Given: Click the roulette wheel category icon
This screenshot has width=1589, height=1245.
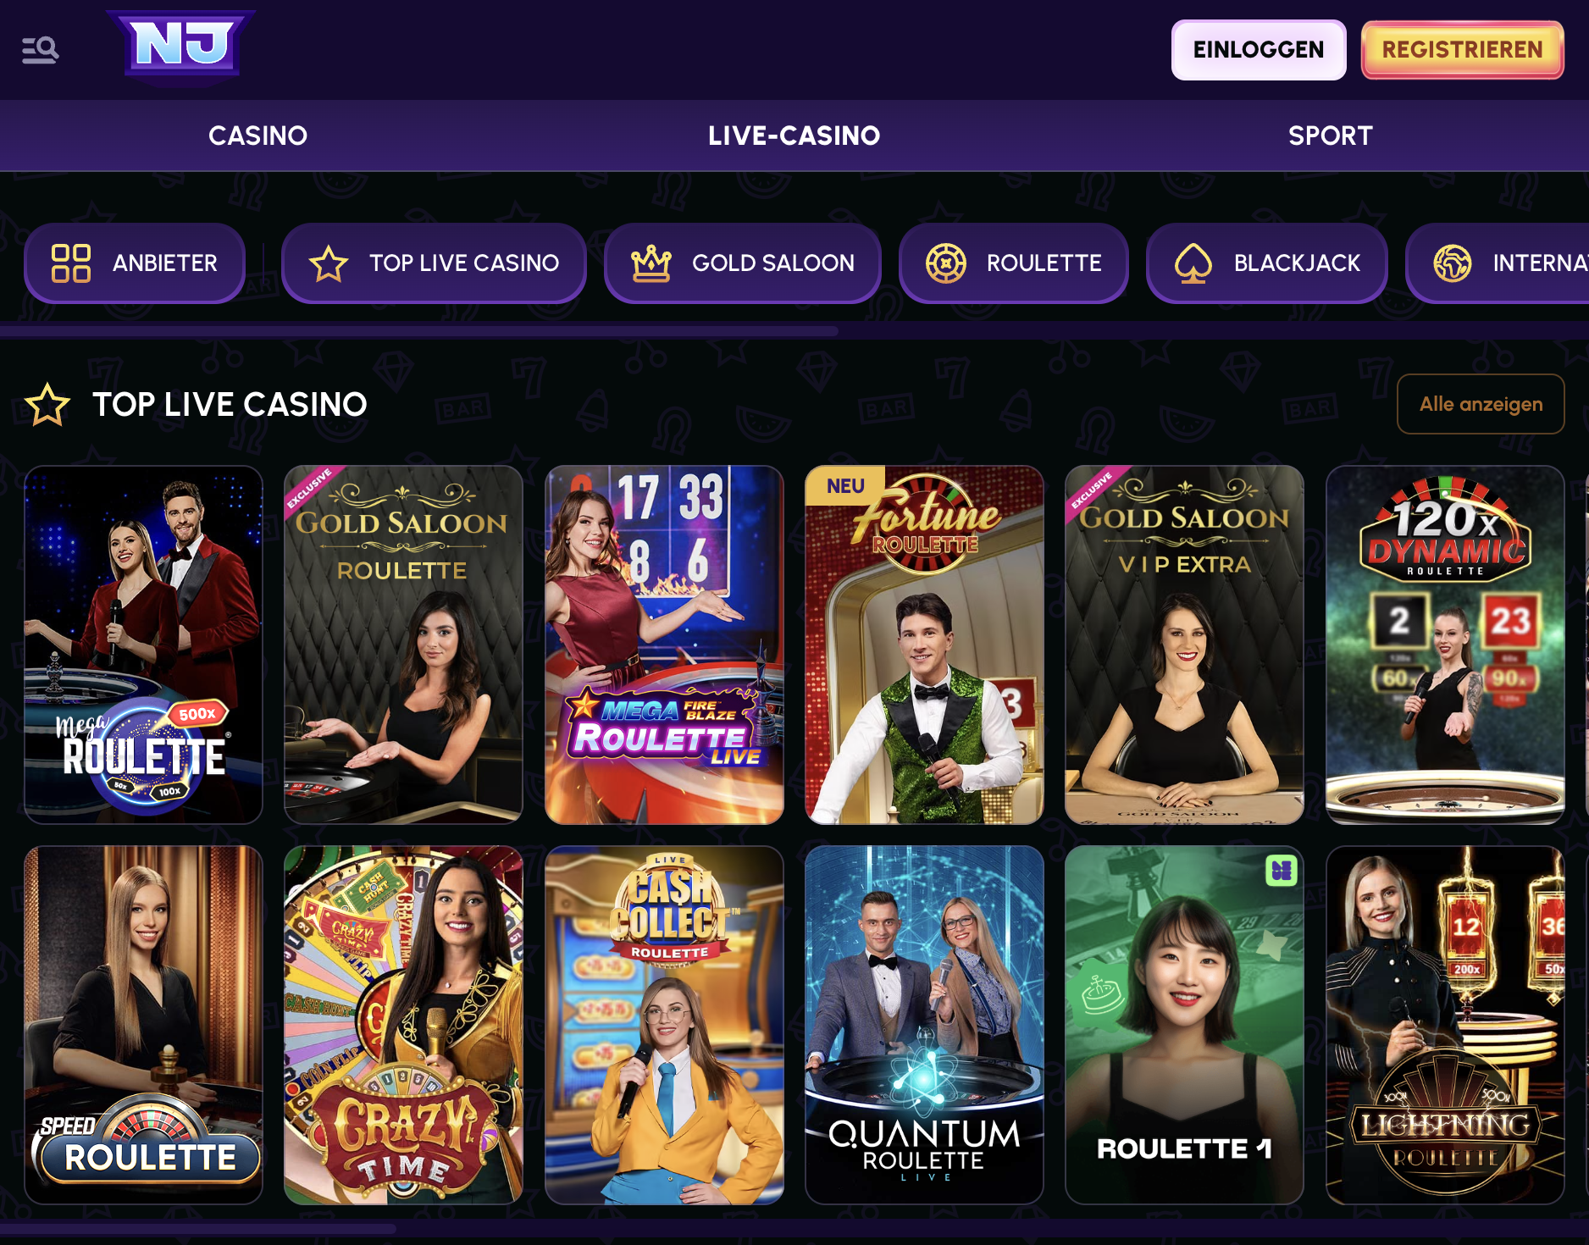Looking at the screenshot, I should tap(946, 263).
